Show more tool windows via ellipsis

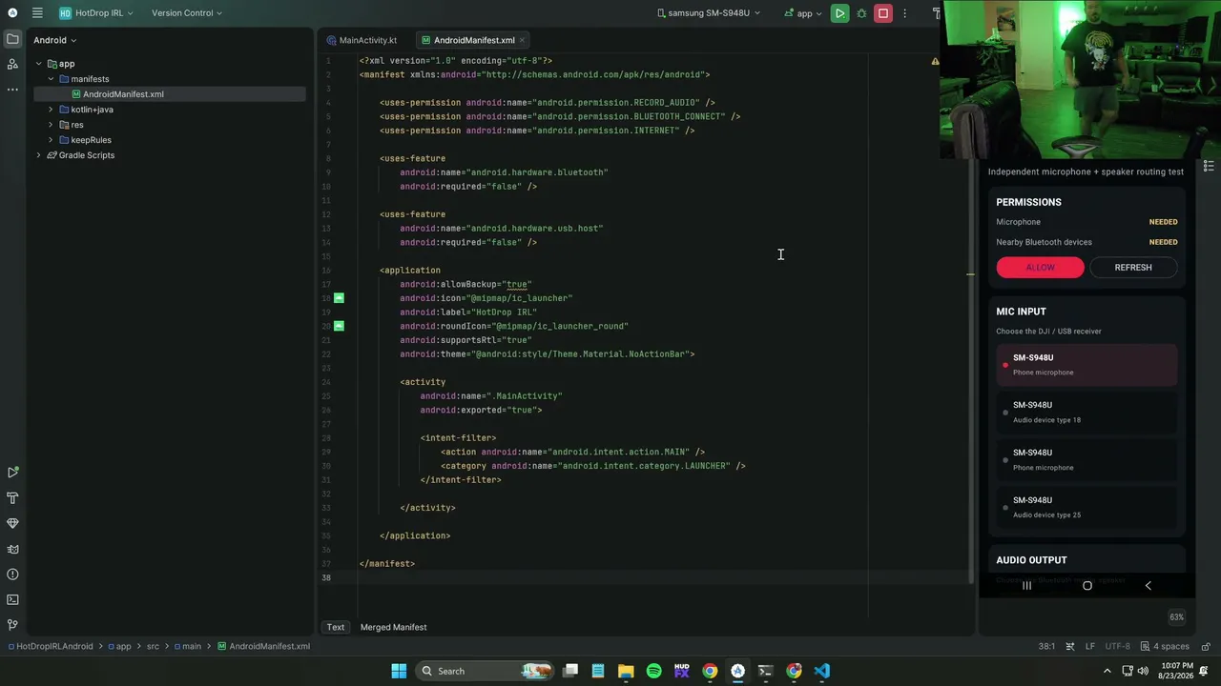(12, 89)
